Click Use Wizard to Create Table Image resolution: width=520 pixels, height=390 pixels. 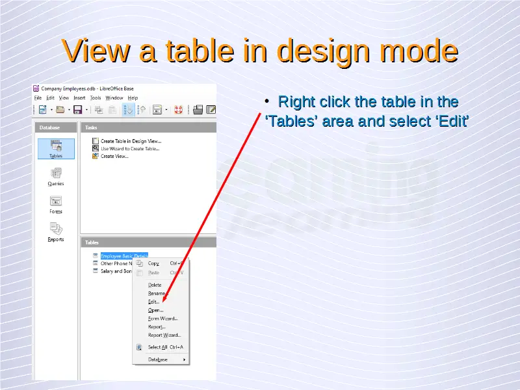coord(129,149)
